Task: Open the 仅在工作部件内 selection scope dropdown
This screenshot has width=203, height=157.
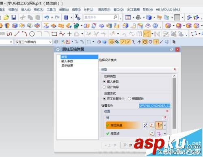Action: pos(34,42)
